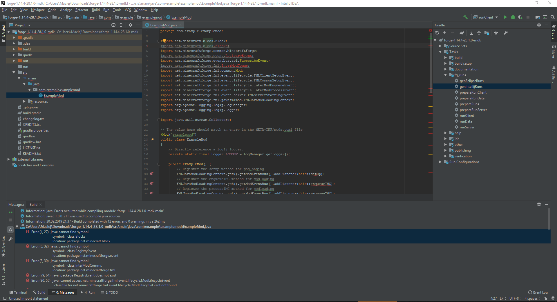Open the Favorites side tool window
This screenshot has height=302, width=557.
[x=3, y=246]
